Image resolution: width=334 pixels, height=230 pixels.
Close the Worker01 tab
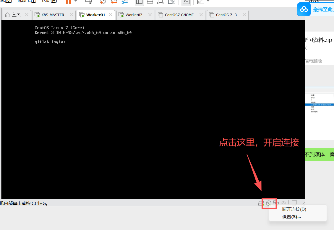111,15
